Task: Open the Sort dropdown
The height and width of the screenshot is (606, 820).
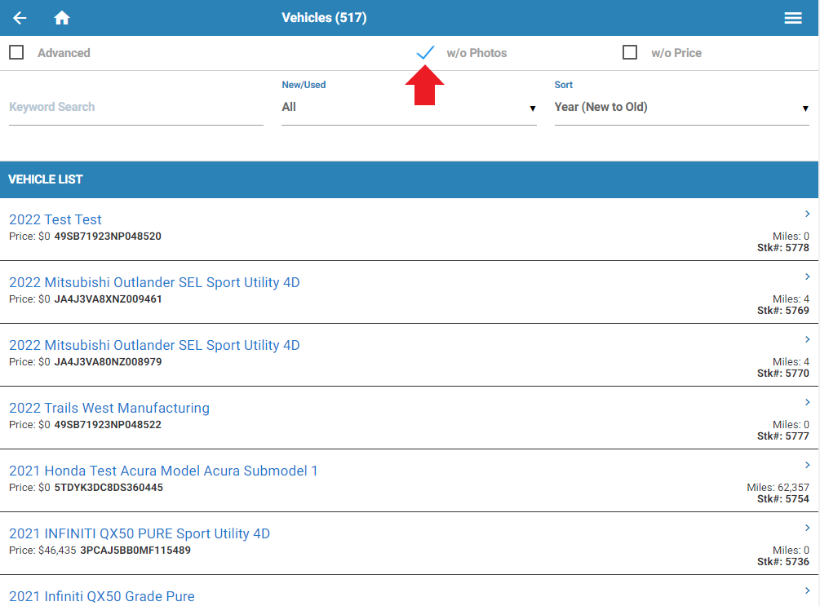Action: (x=681, y=107)
